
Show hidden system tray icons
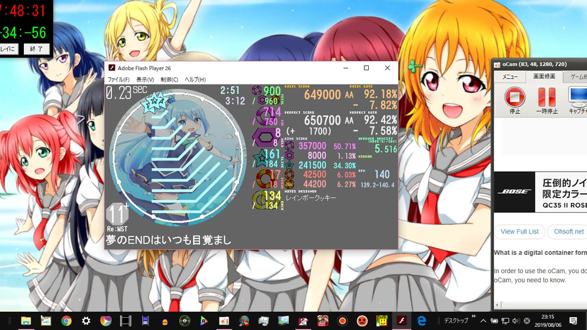point(483,321)
